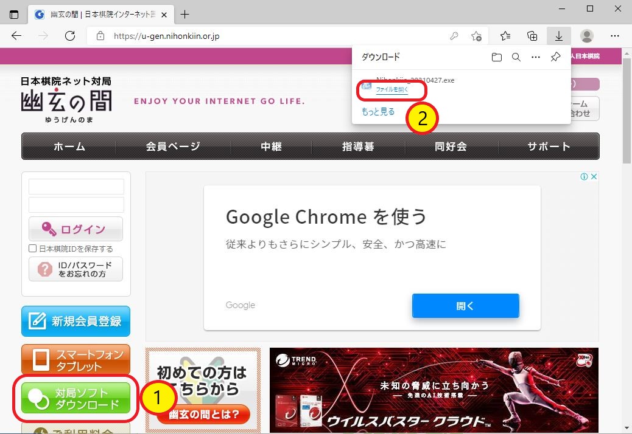Click the browser refresh button
632x434 pixels.
click(70, 36)
